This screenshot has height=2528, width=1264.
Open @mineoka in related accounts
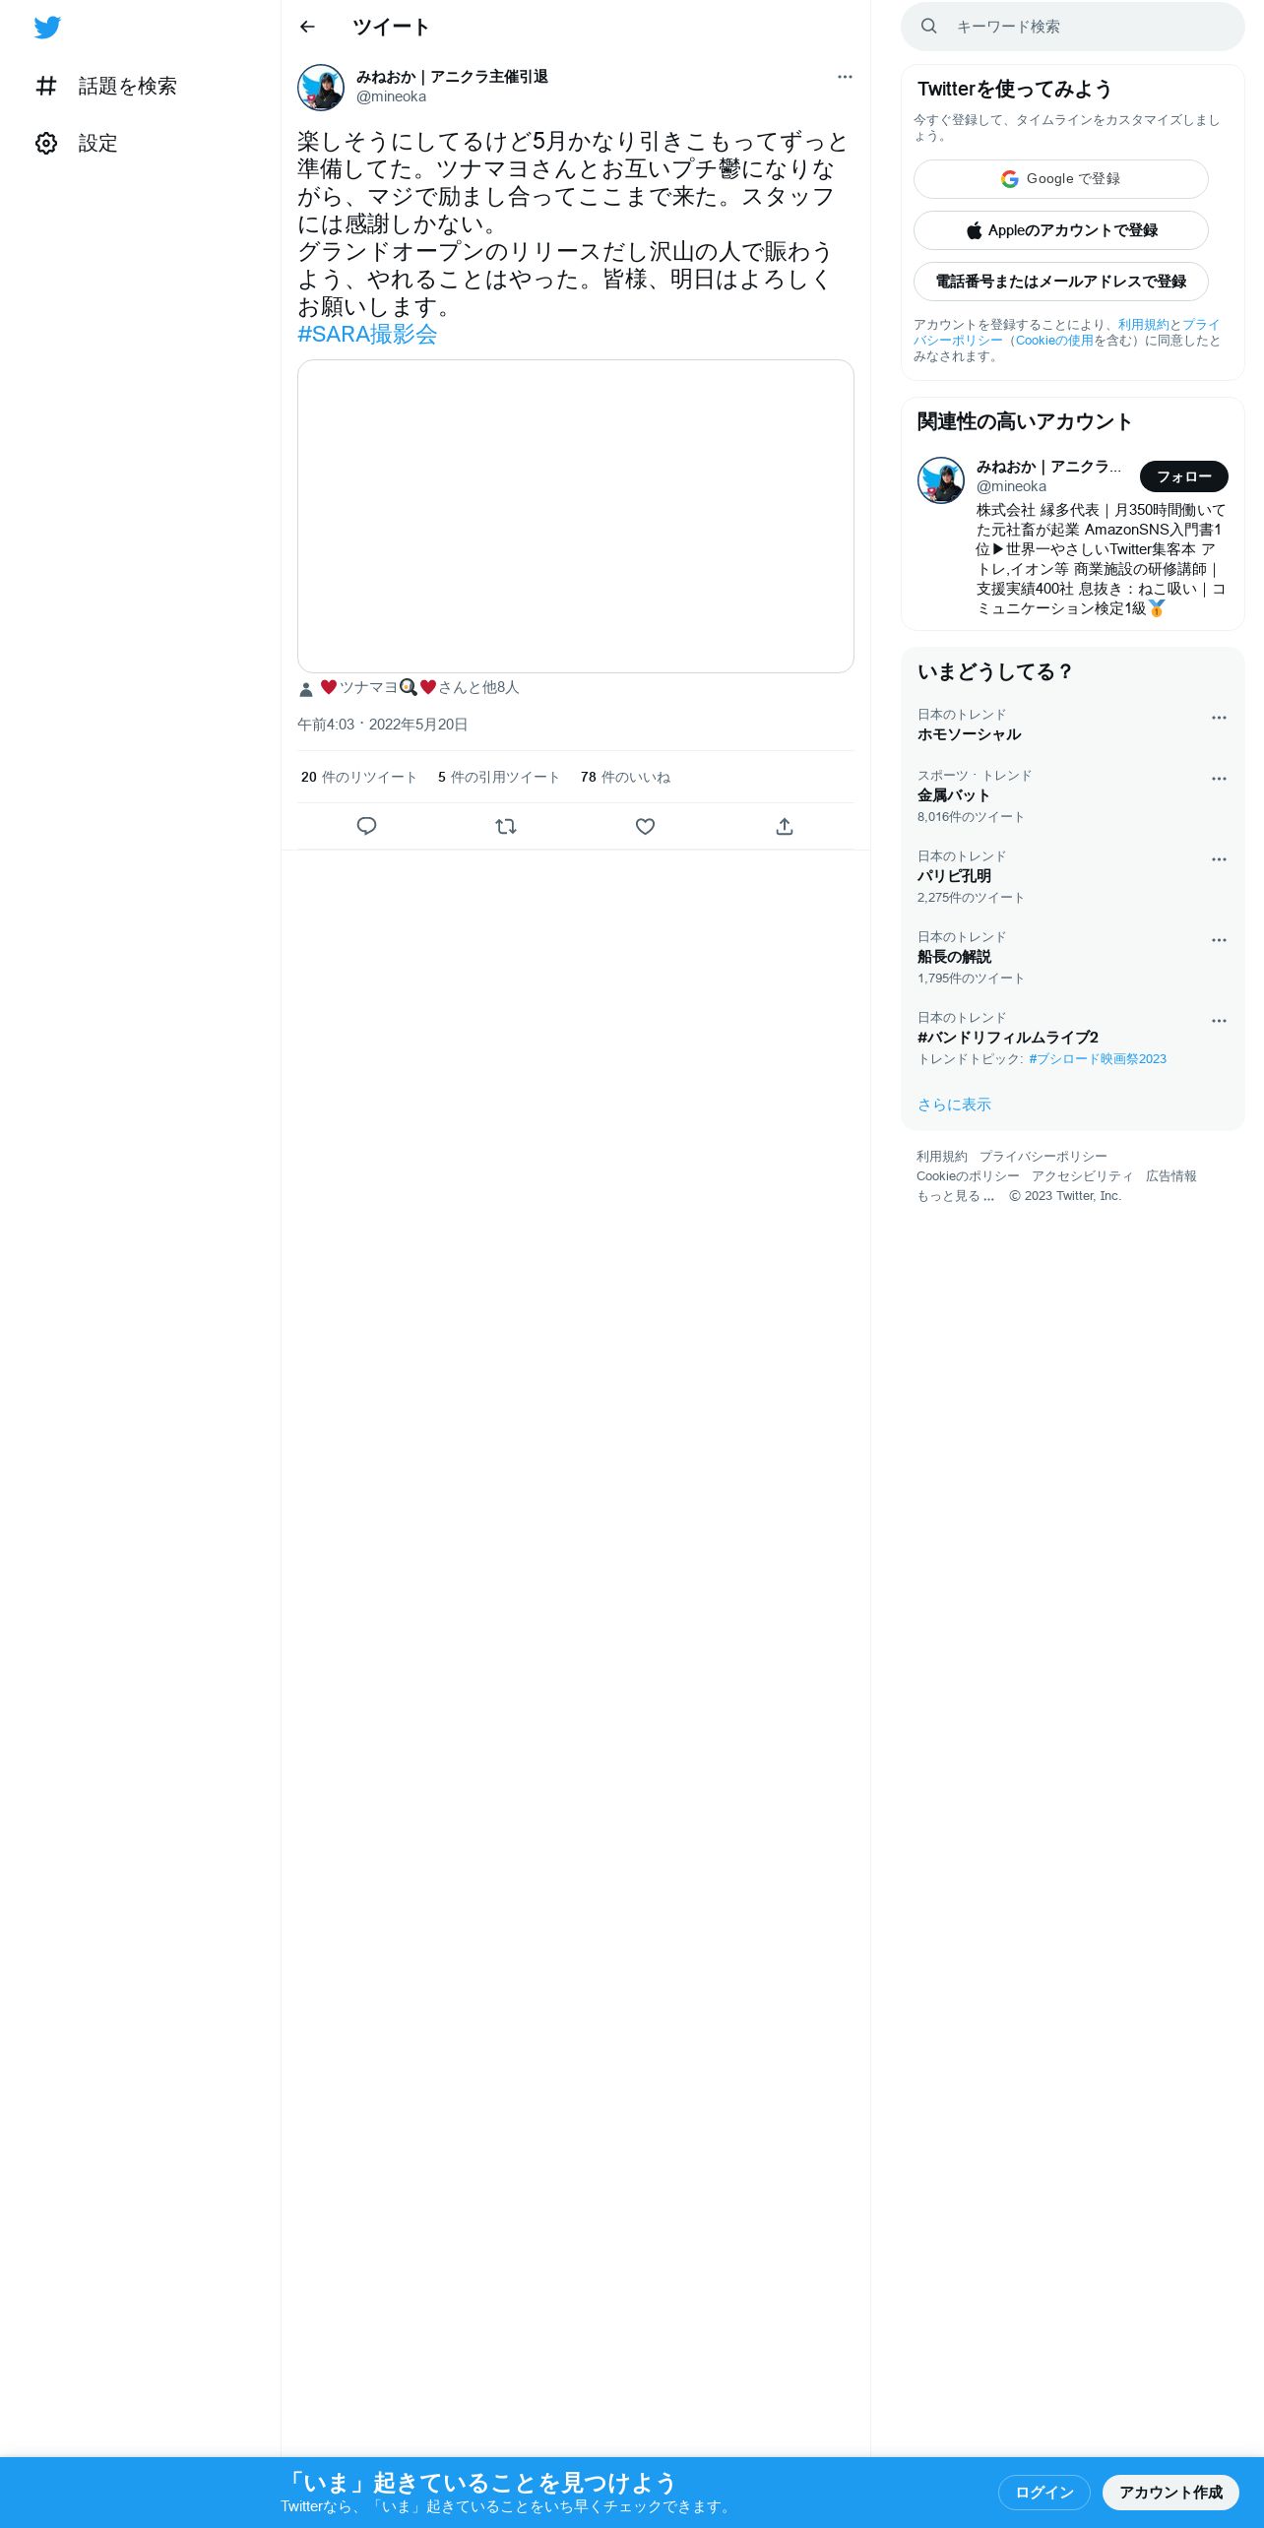point(1011,486)
